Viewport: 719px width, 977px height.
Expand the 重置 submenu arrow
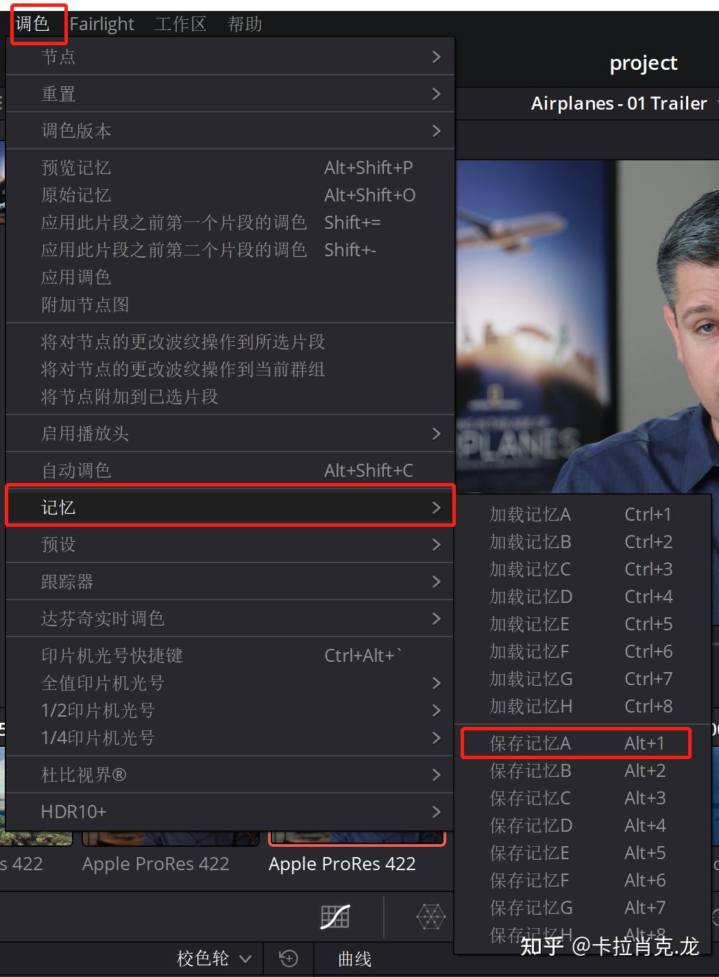click(436, 94)
